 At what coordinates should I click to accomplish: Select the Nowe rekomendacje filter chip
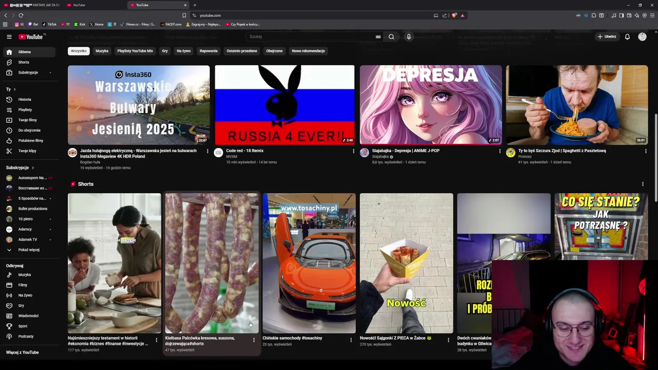pos(308,51)
